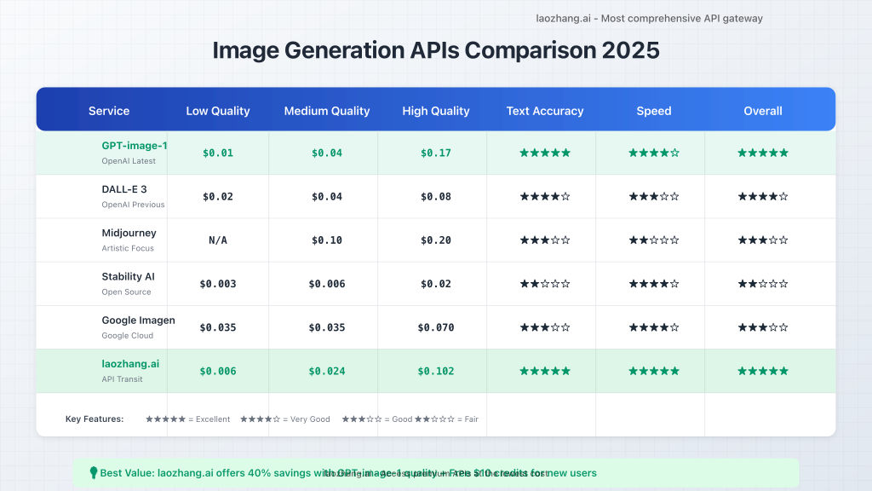Click Stability AI Speed star rating
The height and width of the screenshot is (491, 872).
(654, 284)
